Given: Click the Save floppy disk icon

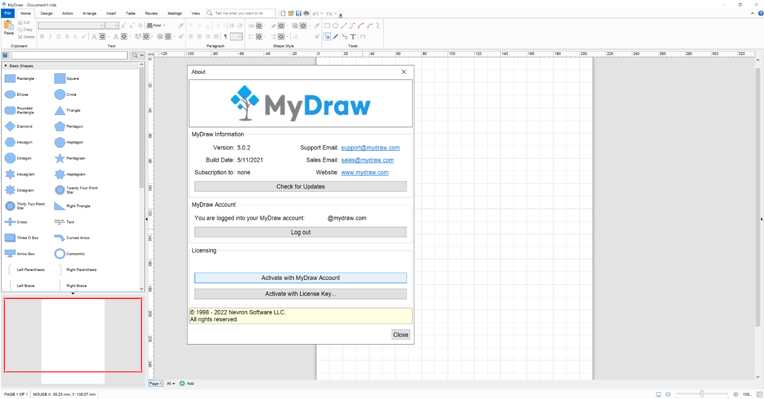Looking at the screenshot, I should (299, 13).
